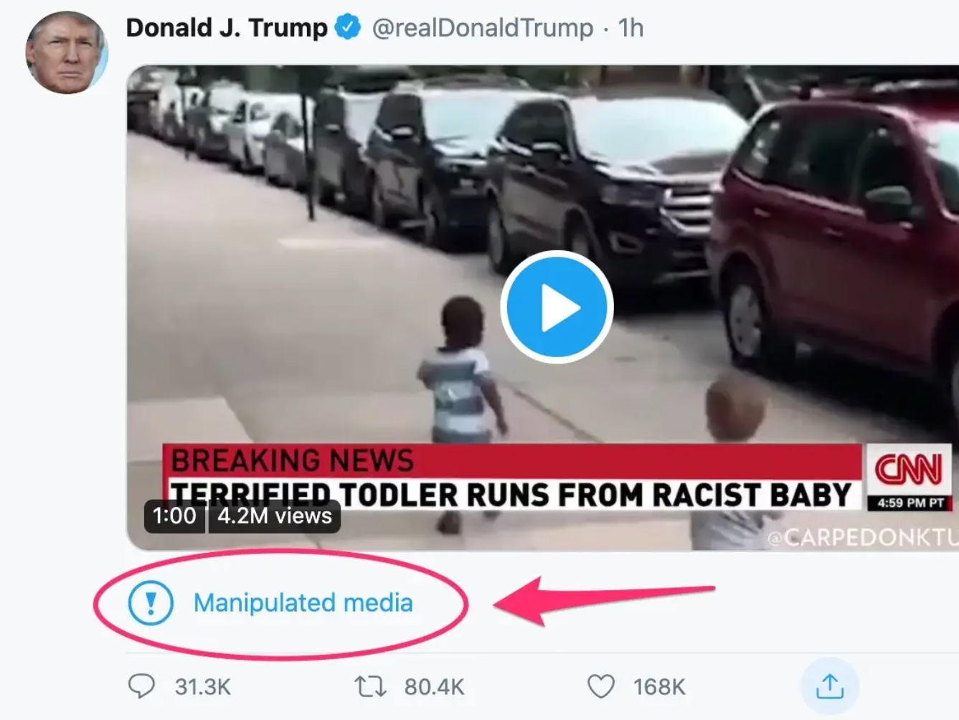959x720 pixels.
Task: Click the 4.2M views label
Action: pyautogui.click(x=275, y=516)
